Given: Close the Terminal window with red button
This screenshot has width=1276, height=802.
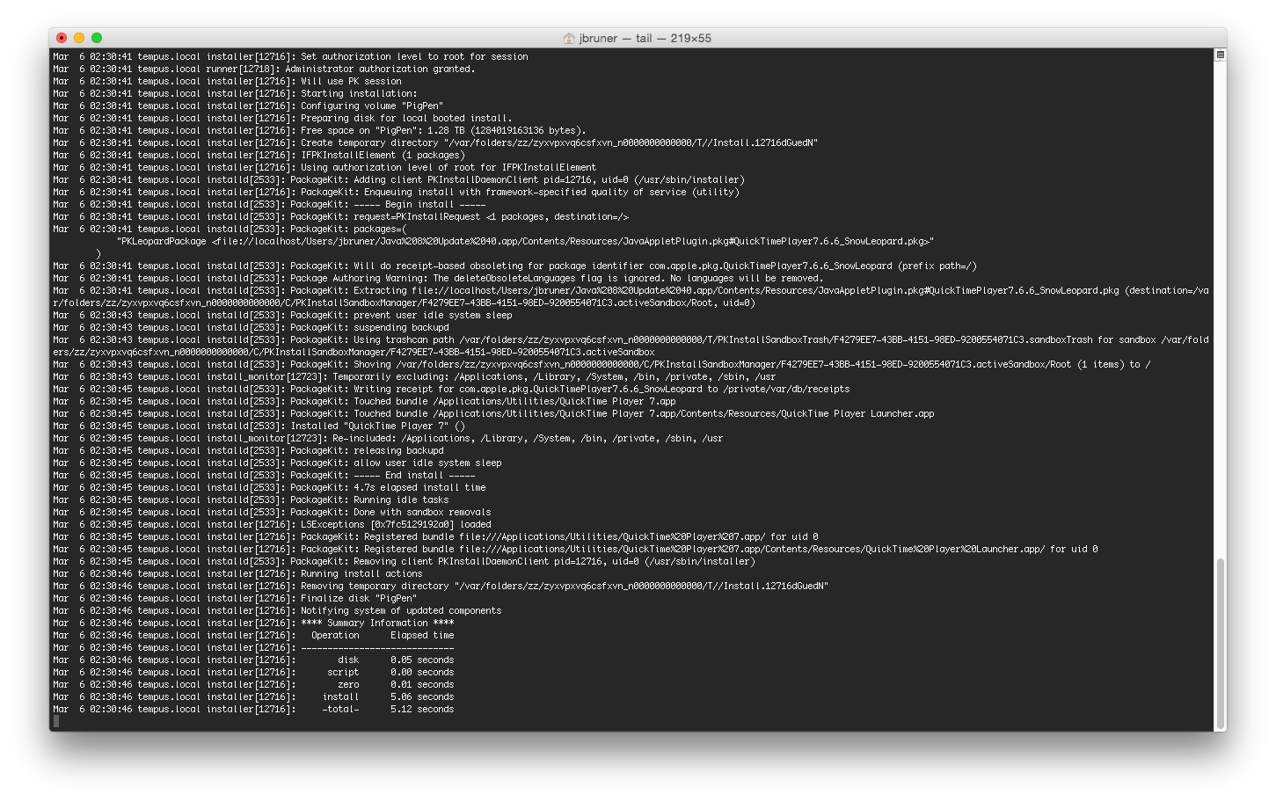Looking at the screenshot, I should pos(62,38).
